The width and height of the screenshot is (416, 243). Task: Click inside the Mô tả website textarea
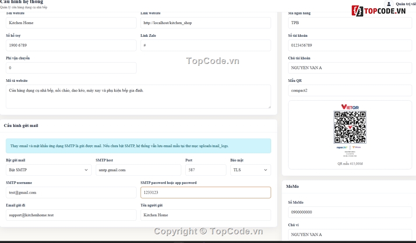138,97
